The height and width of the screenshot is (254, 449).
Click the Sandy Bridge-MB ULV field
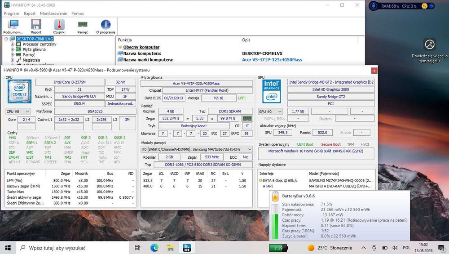click(x=79, y=96)
